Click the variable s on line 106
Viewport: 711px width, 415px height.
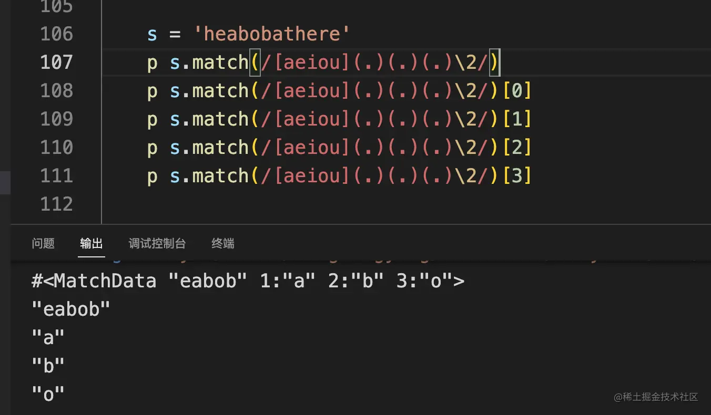pyautogui.click(x=152, y=34)
